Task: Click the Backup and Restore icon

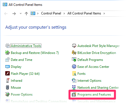Action: pos(7,53)
